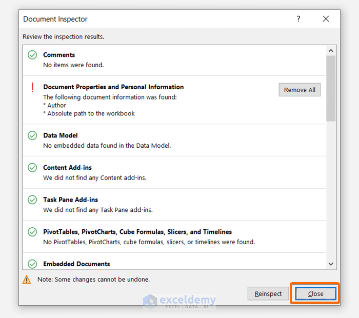Click the Reinspect button
This screenshot has width=359, height=318.
click(268, 293)
